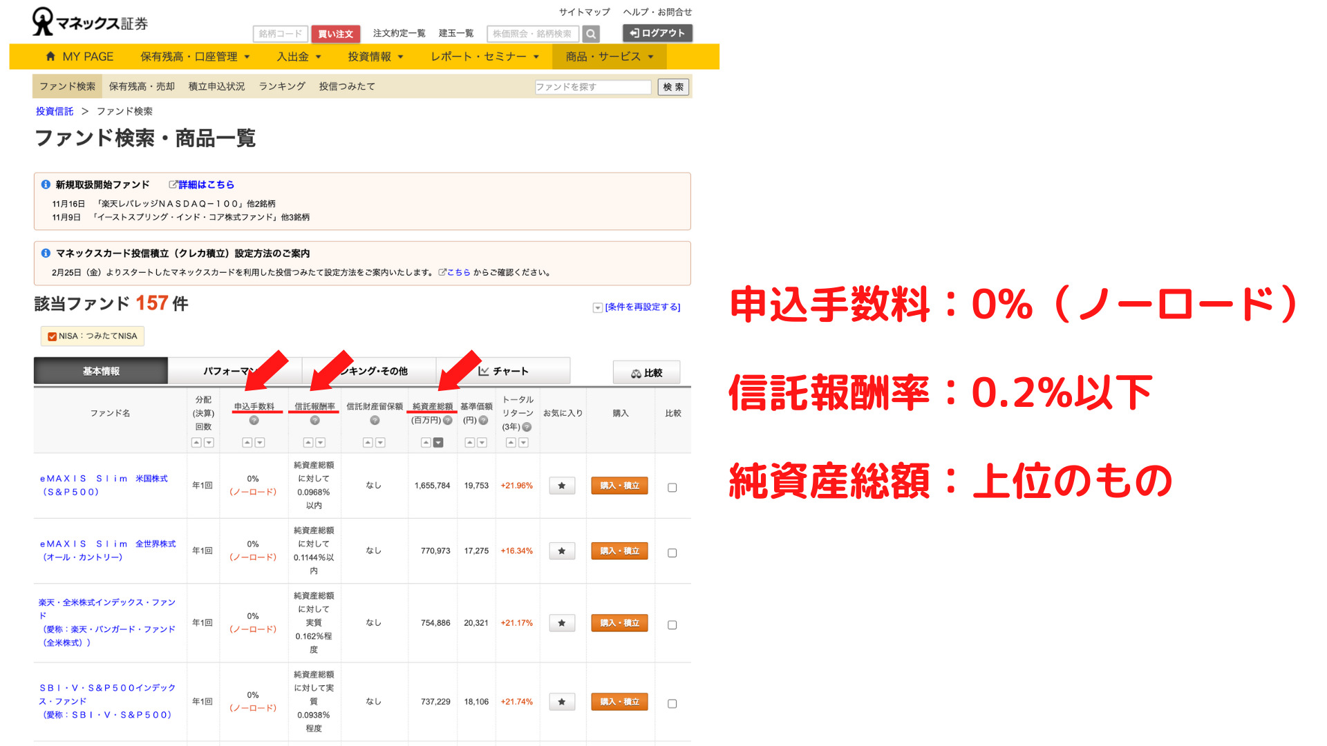Open help icon for 信託報酬率 column
Screen dimensions: 1327x746
click(x=314, y=420)
